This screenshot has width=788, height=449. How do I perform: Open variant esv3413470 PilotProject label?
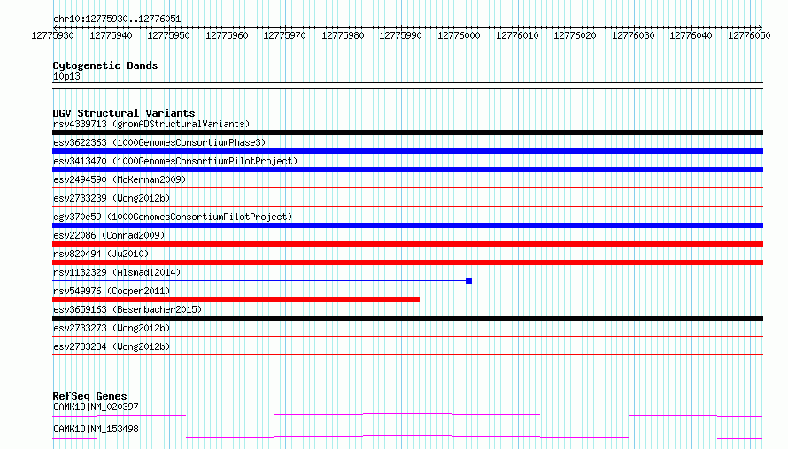pos(175,161)
